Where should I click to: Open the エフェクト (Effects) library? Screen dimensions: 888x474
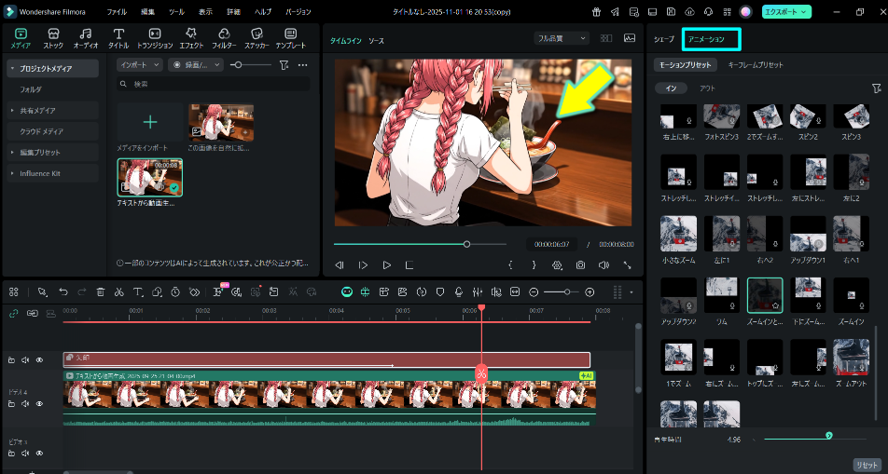tap(191, 38)
